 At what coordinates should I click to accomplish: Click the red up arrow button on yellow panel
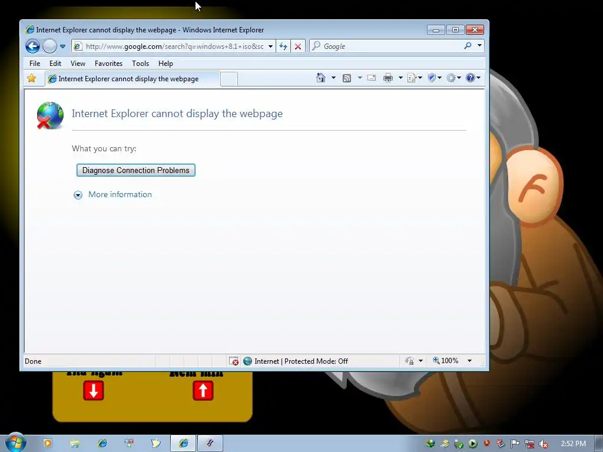203,391
